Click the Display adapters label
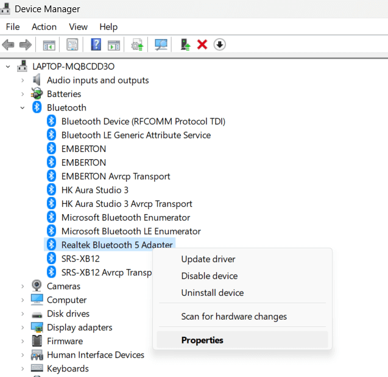This screenshot has width=388, height=377. [x=79, y=327]
